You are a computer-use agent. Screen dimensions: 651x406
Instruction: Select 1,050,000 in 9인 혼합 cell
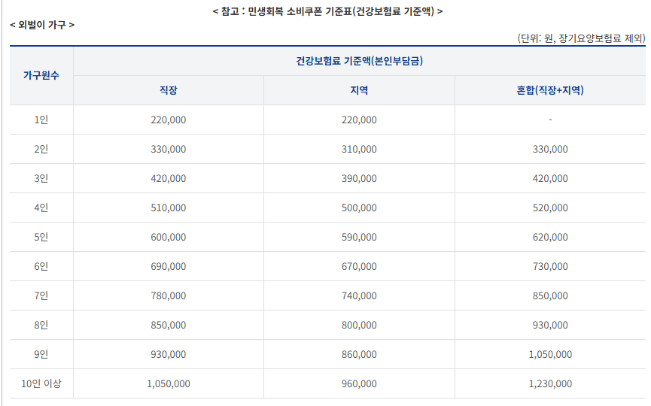click(x=550, y=355)
